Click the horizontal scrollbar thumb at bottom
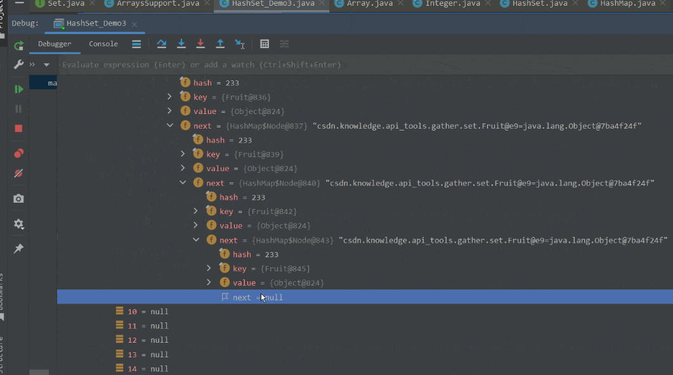The height and width of the screenshot is (375, 673). tap(39, 372)
